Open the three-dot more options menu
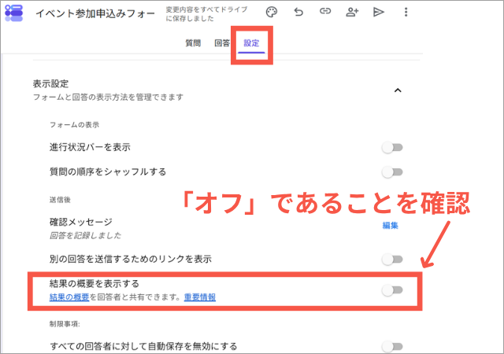Screen dimensions: 504x354 [406, 13]
